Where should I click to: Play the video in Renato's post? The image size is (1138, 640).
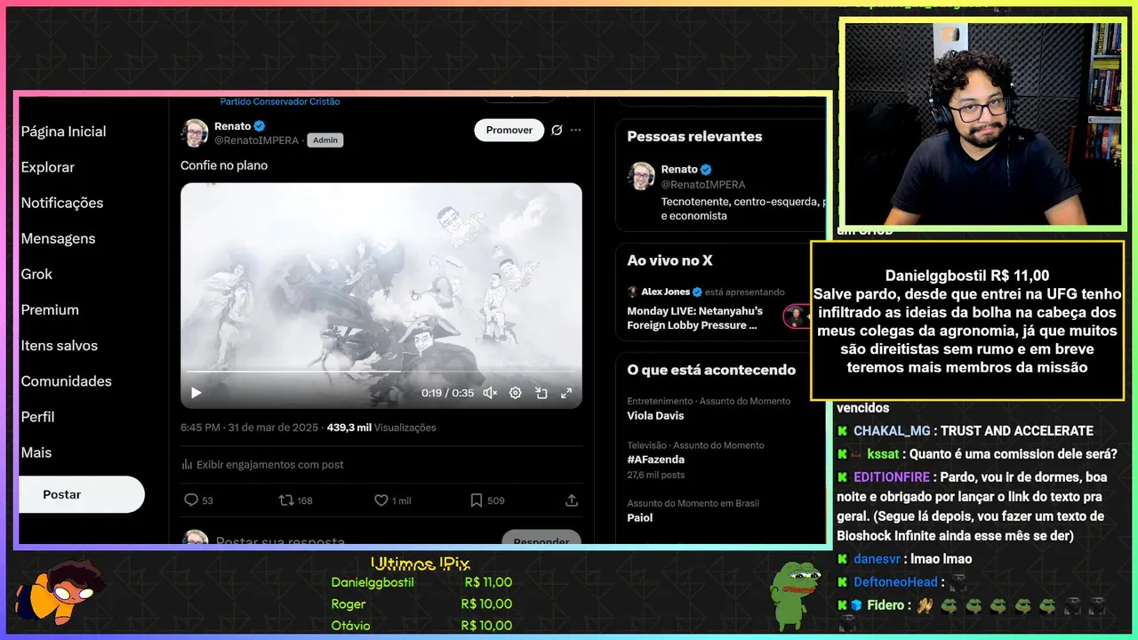(x=196, y=393)
